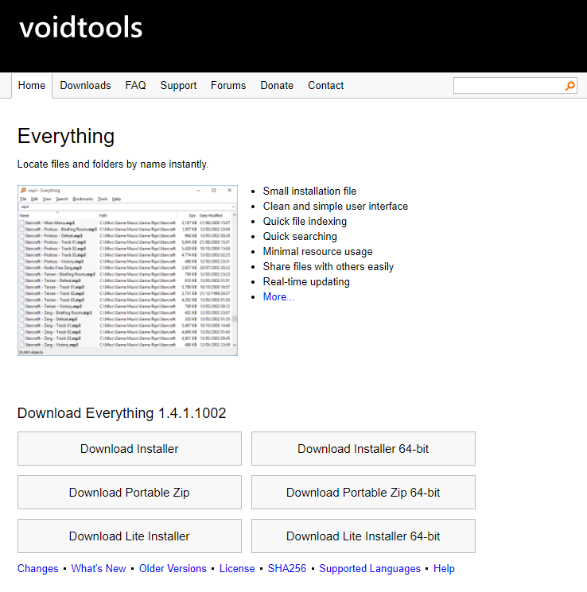Viewport: 587px width, 592px height.
Task: Open the SHA256 checksums link
Action: point(287,569)
